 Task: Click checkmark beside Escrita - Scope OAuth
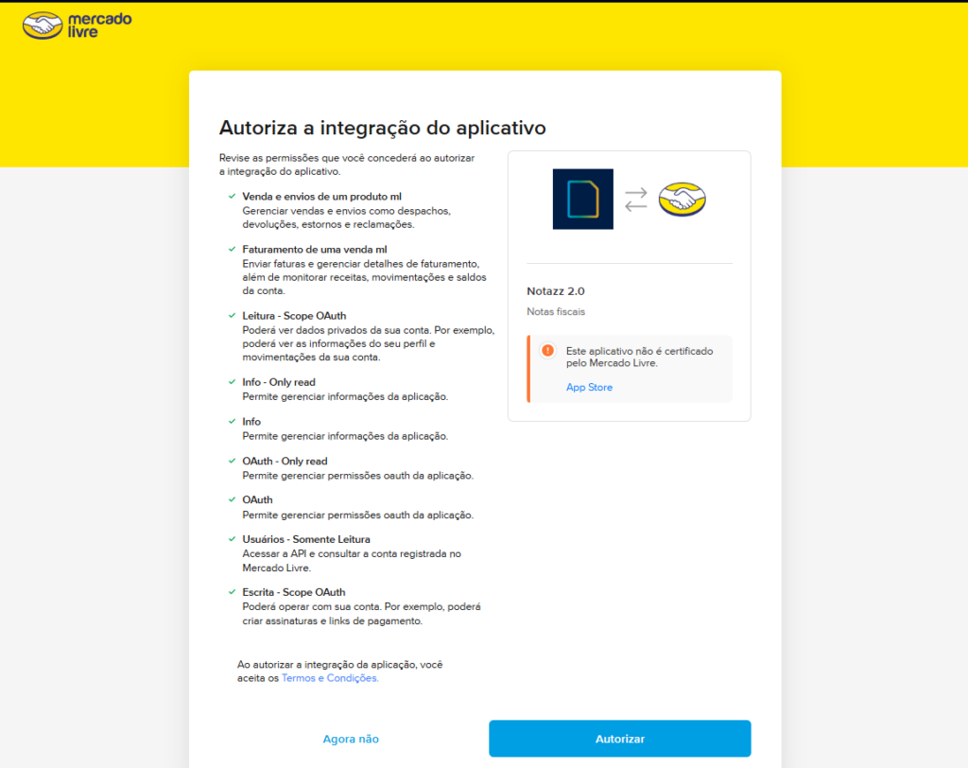pyautogui.click(x=231, y=592)
